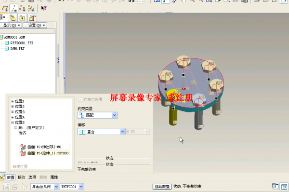Click the 自动放置 button
The image size is (289, 192).
pos(162,187)
